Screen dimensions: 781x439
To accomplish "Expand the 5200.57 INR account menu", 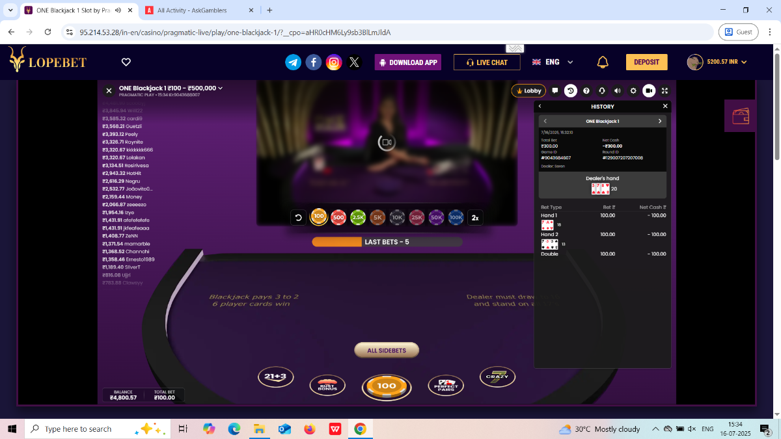I will pyautogui.click(x=717, y=62).
